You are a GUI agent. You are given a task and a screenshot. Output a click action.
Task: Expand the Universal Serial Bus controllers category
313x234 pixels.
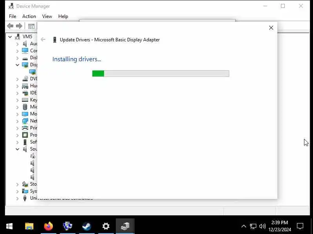coord(17,199)
